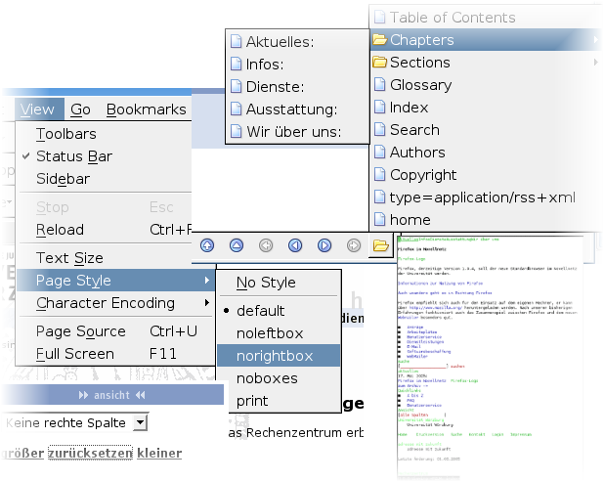Image resolution: width=604 pixels, height=482 pixels.
Task: Click the blue right-triangle Next page icon
Action: [324, 245]
